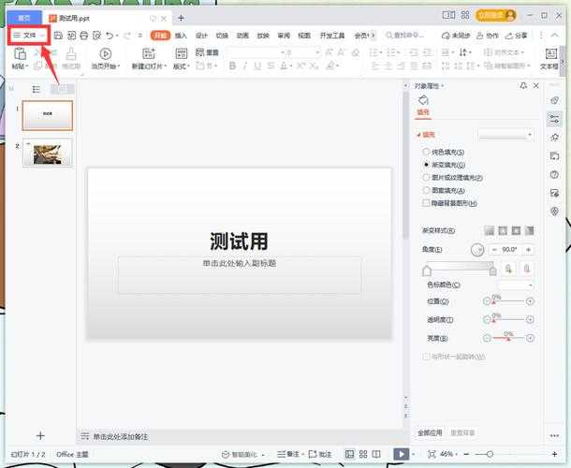The image size is (571, 468).
Task: Switch to the 动画 (Animation) ribbon tab
Action: (242, 36)
